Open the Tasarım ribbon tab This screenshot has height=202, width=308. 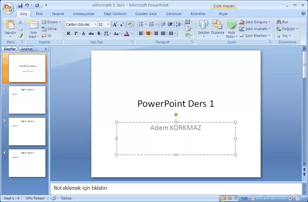58,14
